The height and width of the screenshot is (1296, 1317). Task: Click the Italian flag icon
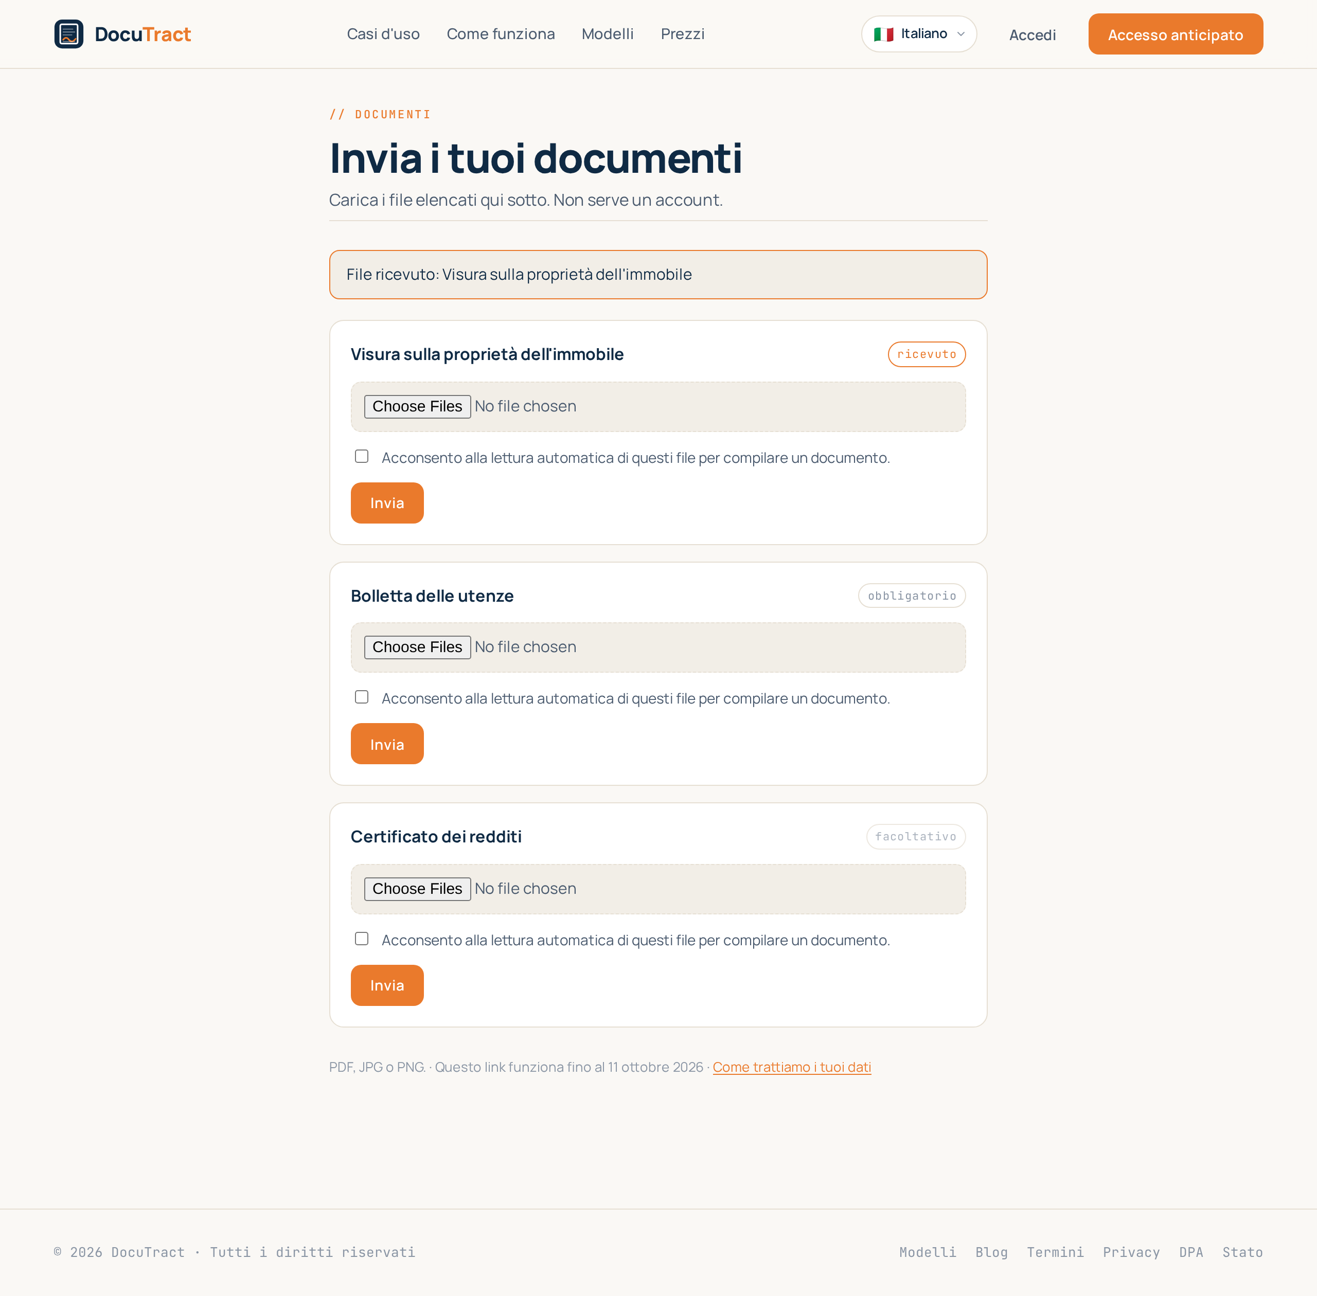tap(883, 34)
